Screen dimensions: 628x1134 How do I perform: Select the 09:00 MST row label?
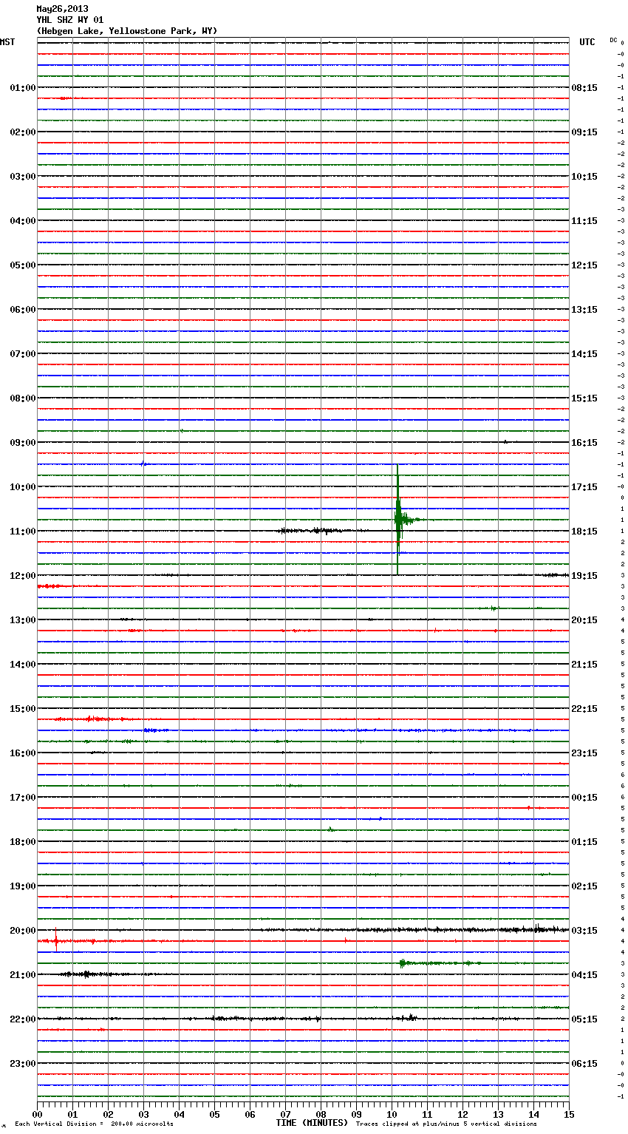(x=23, y=443)
